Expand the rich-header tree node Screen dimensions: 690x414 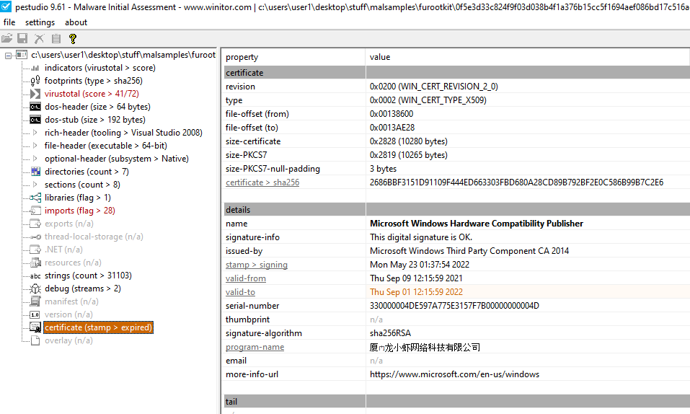pyautogui.click(x=35, y=133)
